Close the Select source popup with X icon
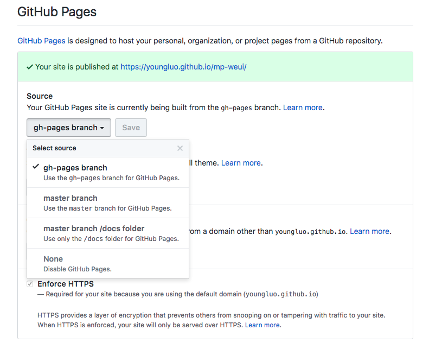 point(180,148)
